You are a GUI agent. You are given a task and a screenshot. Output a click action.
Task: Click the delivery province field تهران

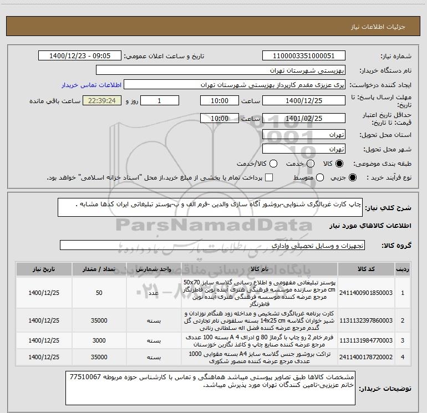304,135
